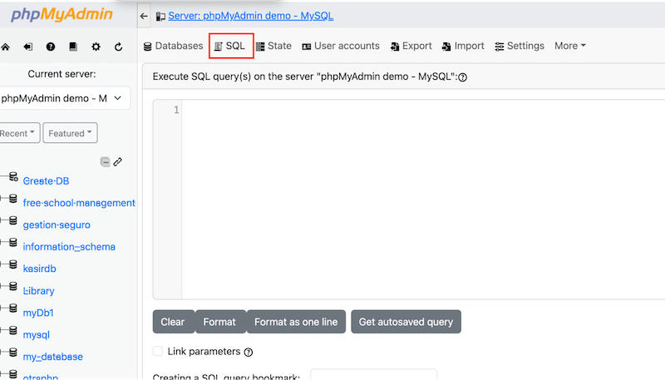Expand the More menu

pyautogui.click(x=570, y=46)
